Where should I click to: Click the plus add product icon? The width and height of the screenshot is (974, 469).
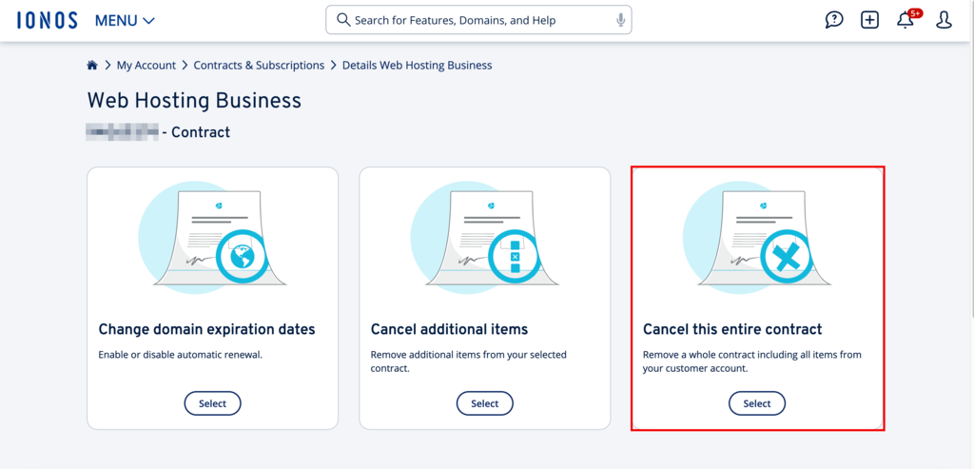[x=869, y=20]
